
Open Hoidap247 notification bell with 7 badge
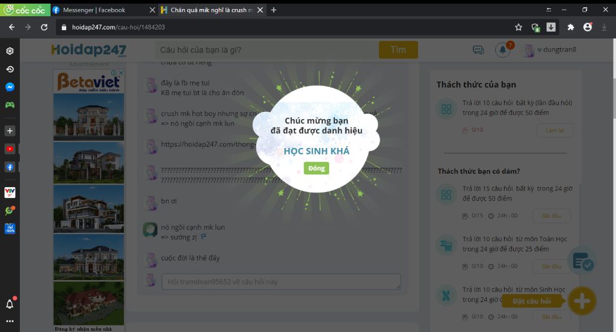503,50
